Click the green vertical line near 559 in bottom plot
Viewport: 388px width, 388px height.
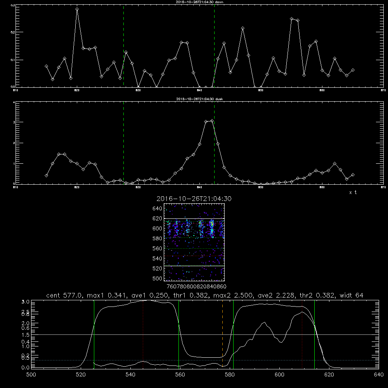(178, 334)
